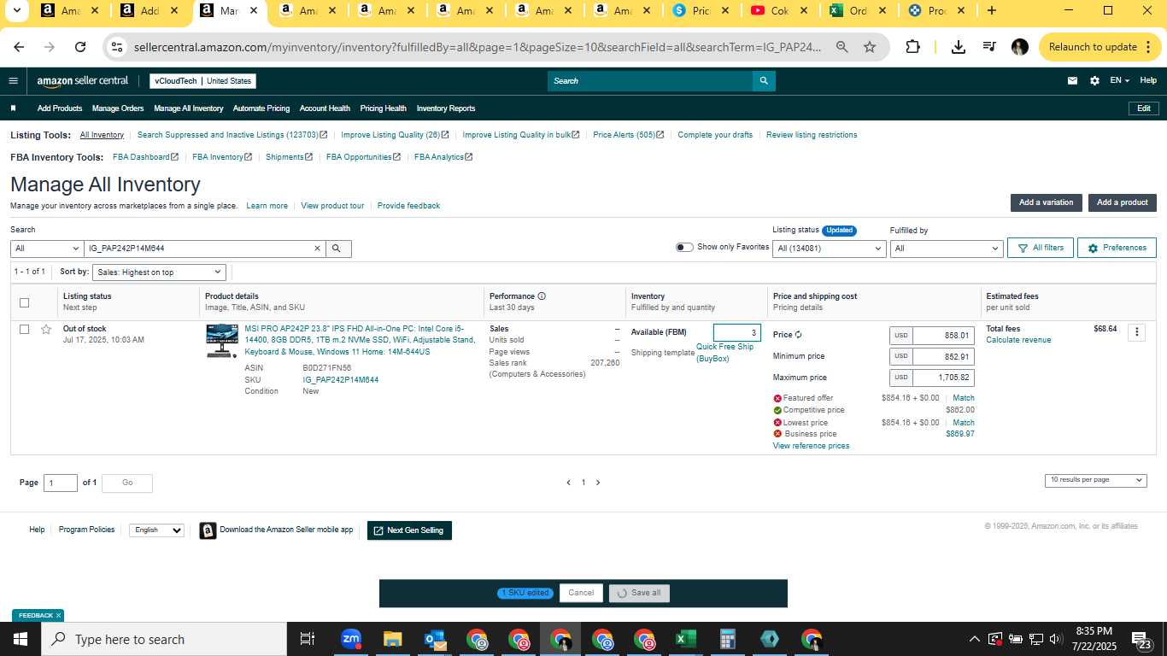Open the Preferences button
This screenshot has width=1167, height=656.
click(1117, 248)
